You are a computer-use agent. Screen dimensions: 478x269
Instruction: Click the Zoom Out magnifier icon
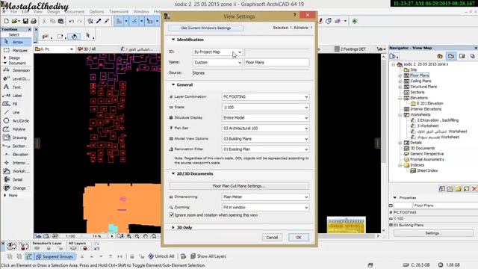(137, 236)
